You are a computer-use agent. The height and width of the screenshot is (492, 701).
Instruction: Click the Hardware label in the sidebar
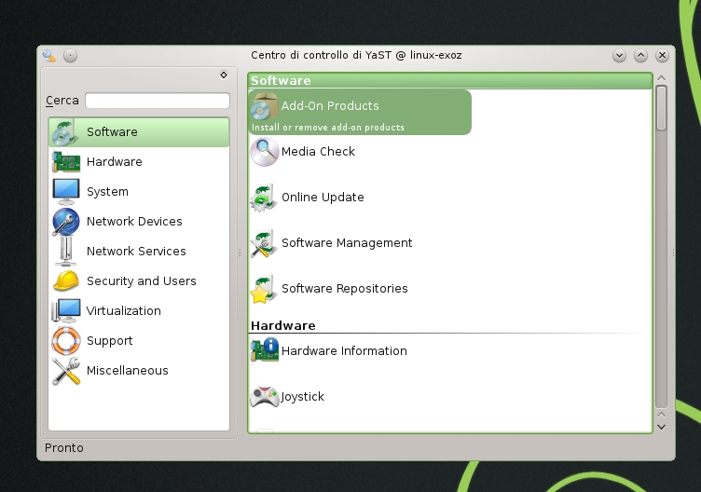coord(115,162)
